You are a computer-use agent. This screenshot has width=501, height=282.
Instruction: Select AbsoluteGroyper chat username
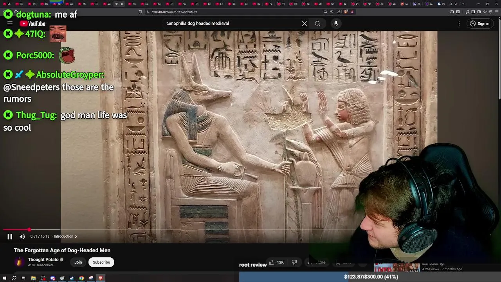70,75
